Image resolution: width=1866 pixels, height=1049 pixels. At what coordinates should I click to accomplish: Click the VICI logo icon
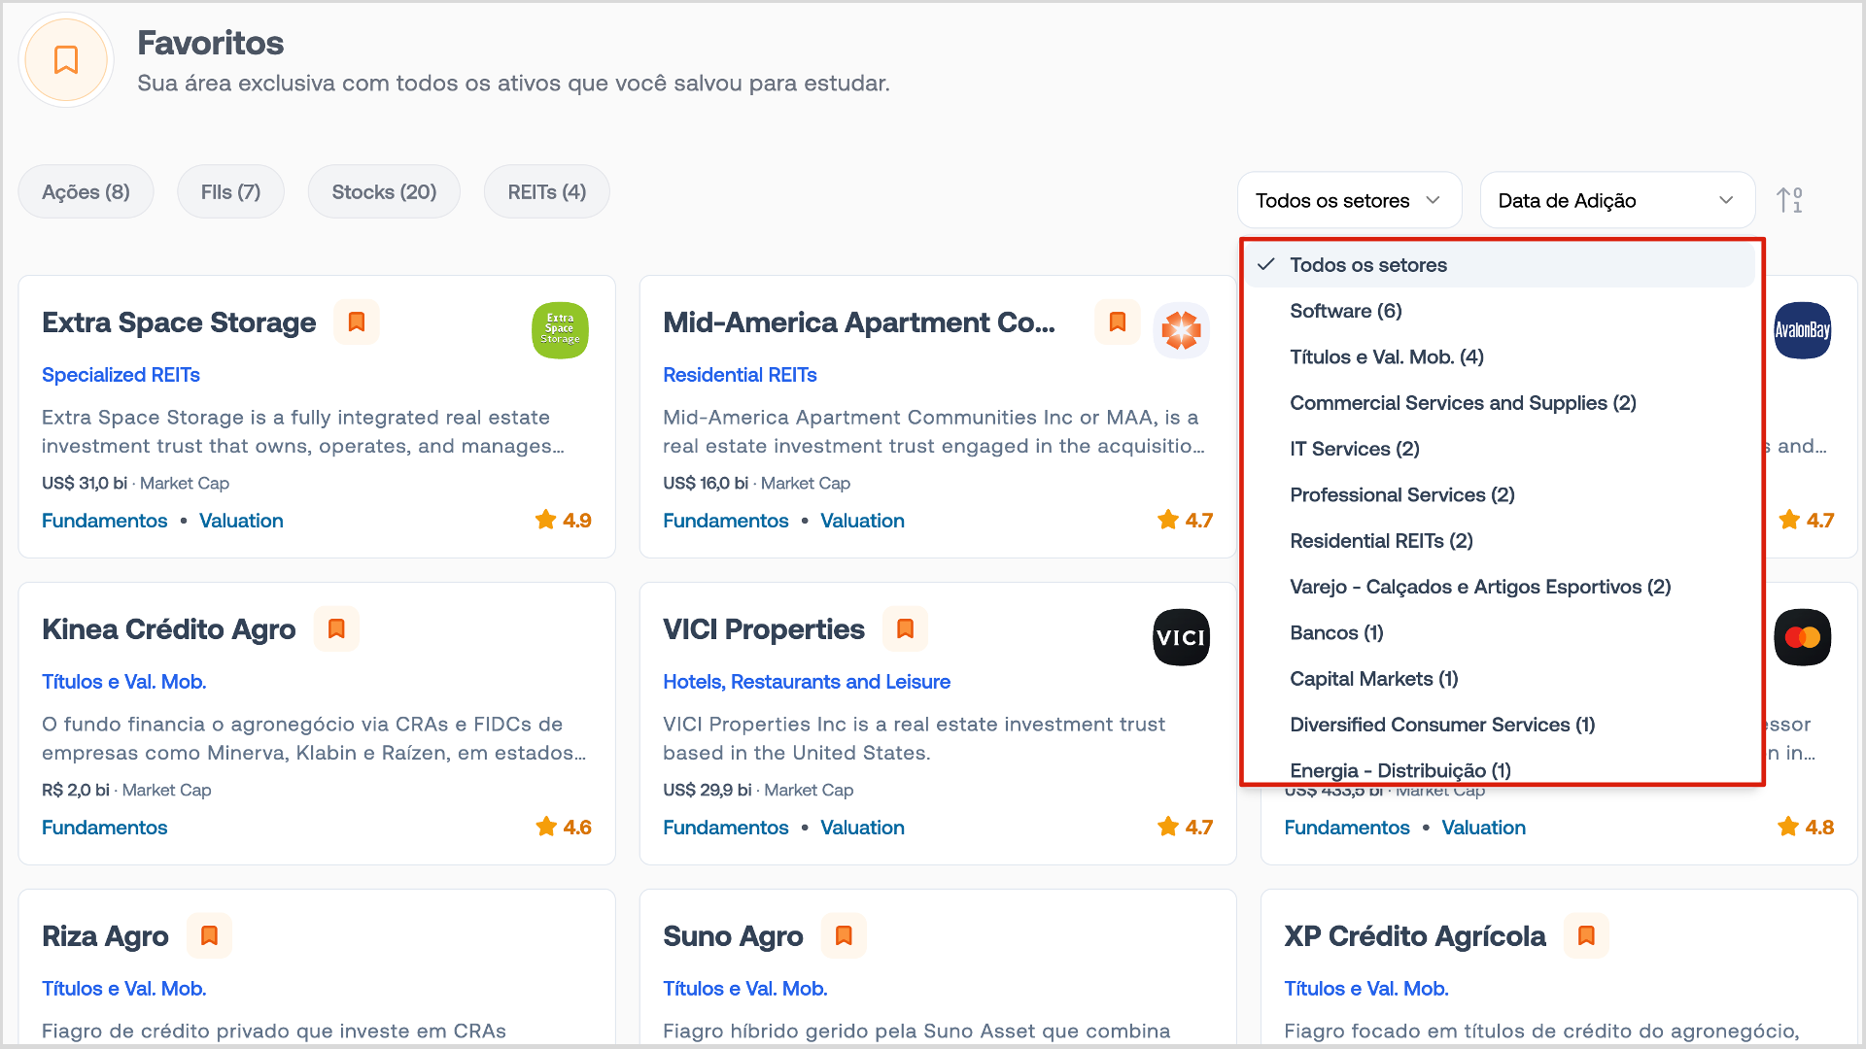coord(1181,637)
